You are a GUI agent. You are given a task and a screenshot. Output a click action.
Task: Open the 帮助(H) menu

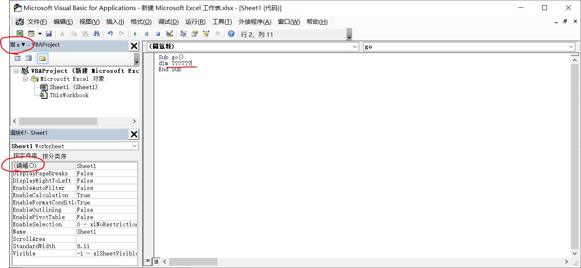coord(317,22)
